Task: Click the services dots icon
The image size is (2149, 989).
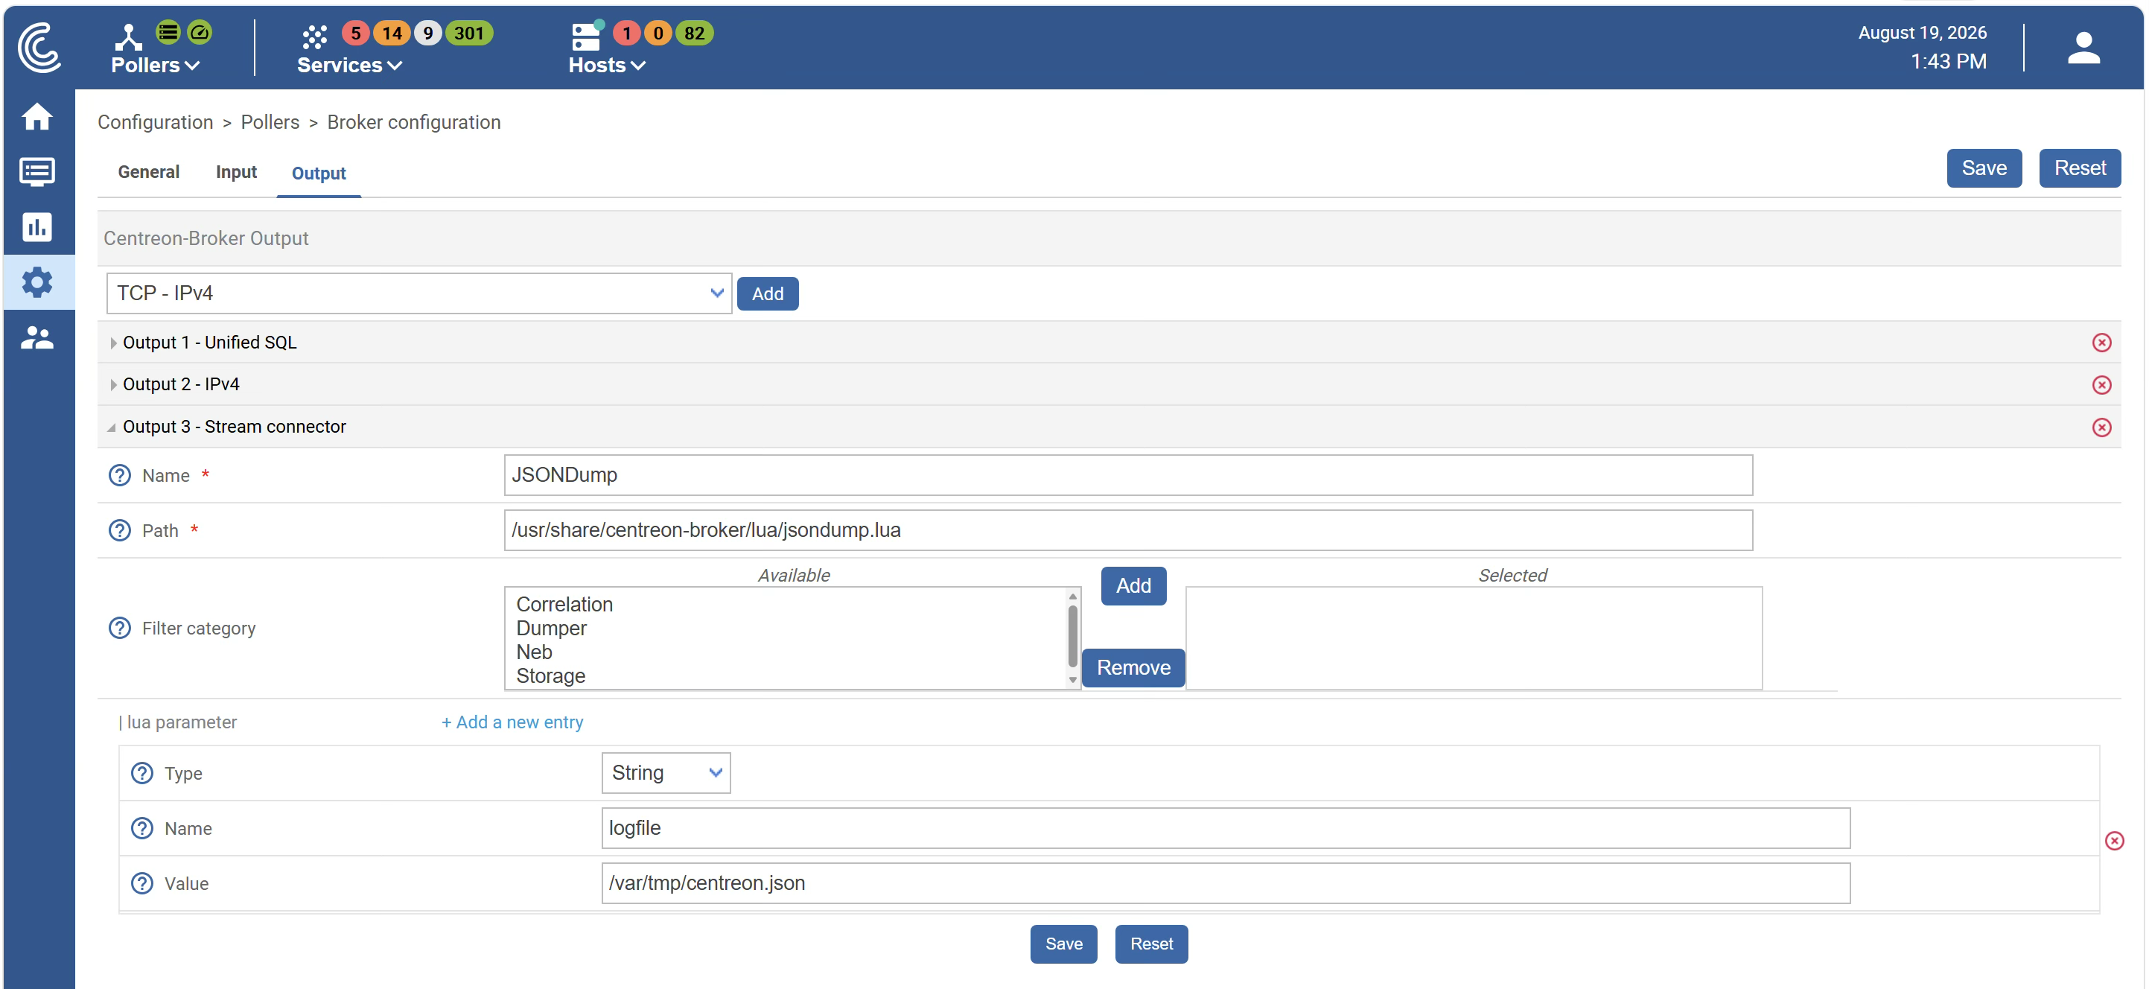Action: pyautogui.click(x=314, y=36)
